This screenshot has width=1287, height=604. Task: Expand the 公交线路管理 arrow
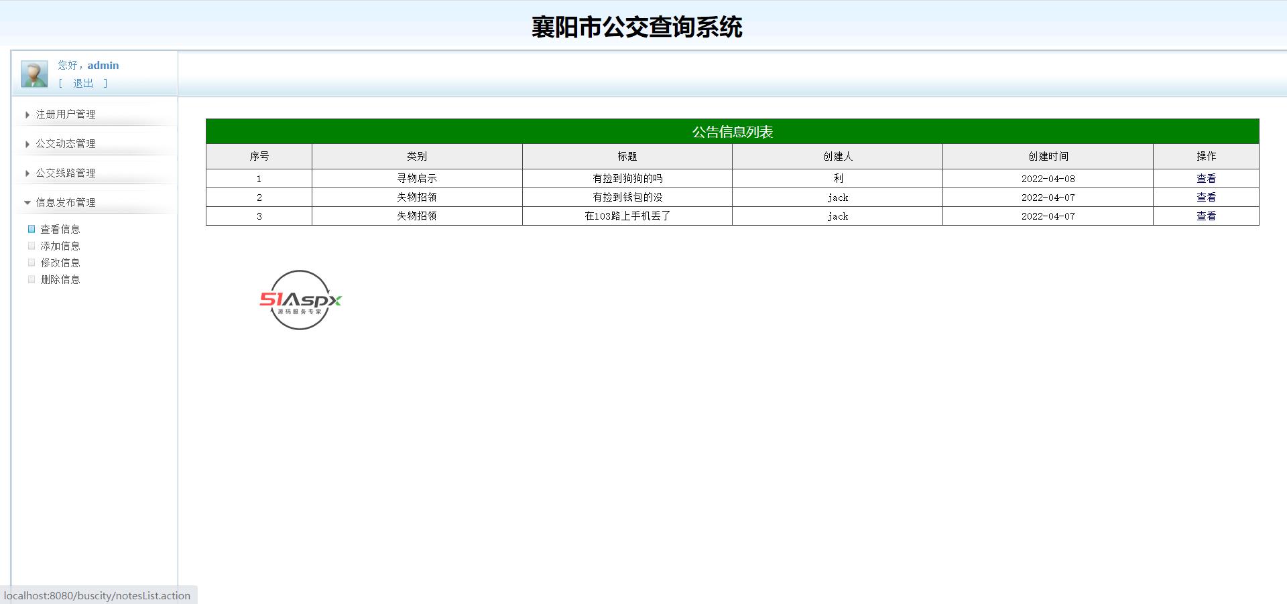[27, 173]
